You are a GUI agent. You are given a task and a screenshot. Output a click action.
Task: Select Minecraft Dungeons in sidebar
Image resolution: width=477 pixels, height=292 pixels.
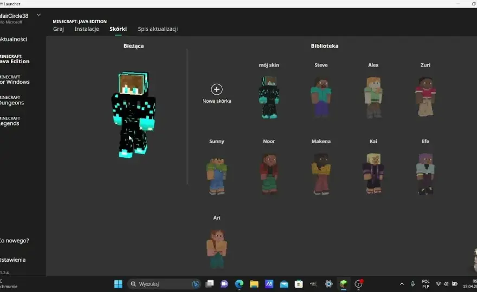click(12, 101)
